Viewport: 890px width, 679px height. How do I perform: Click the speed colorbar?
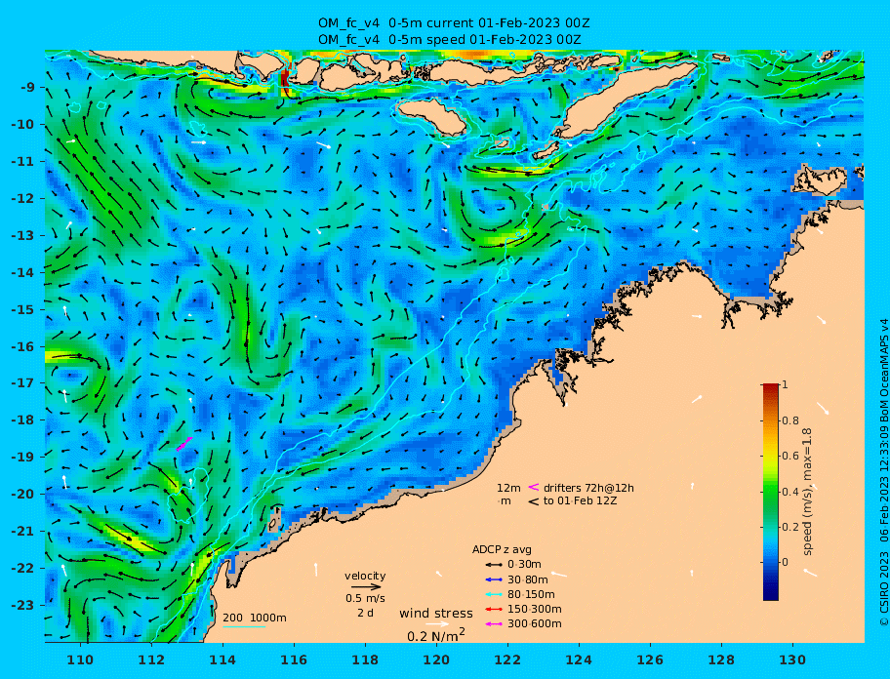(x=771, y=492)
